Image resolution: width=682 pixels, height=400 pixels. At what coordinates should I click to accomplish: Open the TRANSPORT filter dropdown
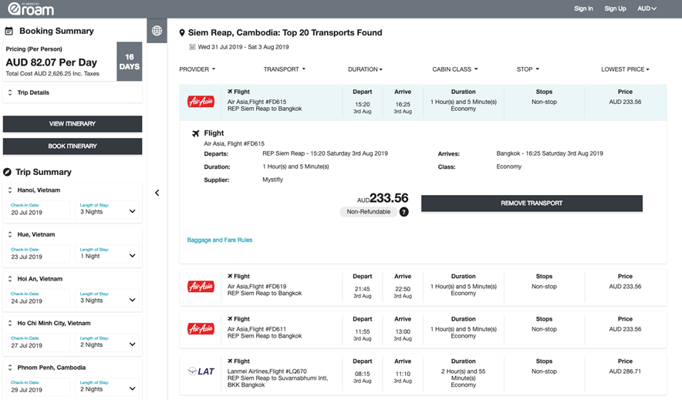pyautogui.click(x=285, y=69)
